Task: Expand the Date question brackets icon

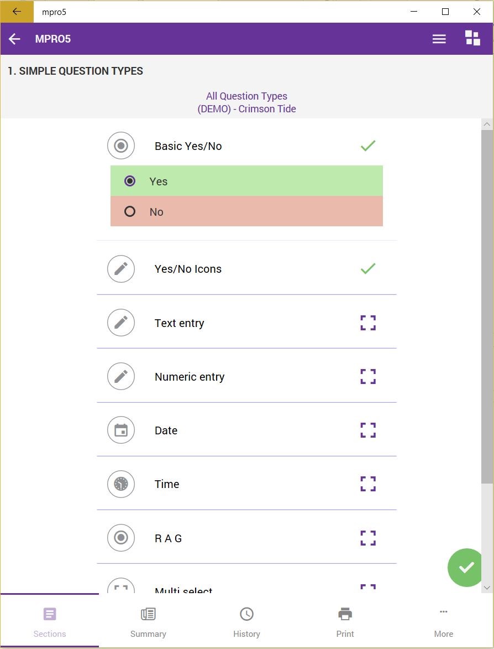Action: pos(368,430)
